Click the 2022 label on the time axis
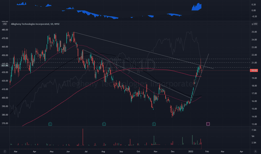 click(x=191, y=151)
